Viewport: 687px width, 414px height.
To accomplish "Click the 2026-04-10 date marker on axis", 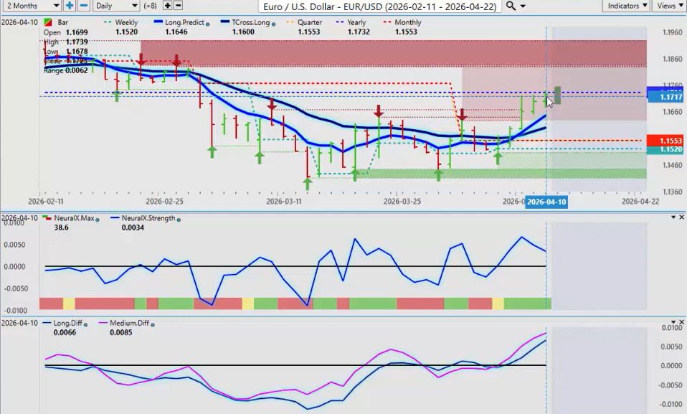I will click(546, 202).
